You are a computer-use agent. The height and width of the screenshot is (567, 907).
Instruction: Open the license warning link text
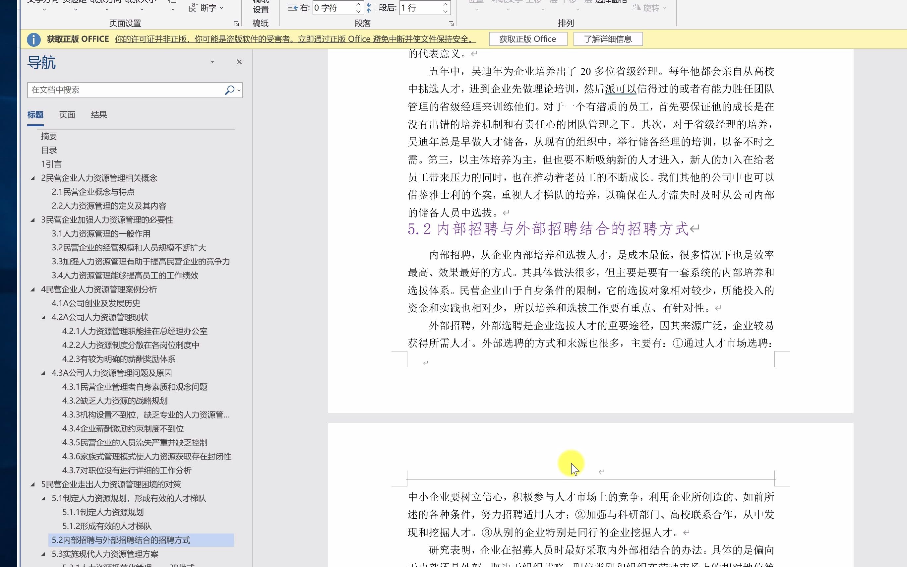(x=295, y=39)
